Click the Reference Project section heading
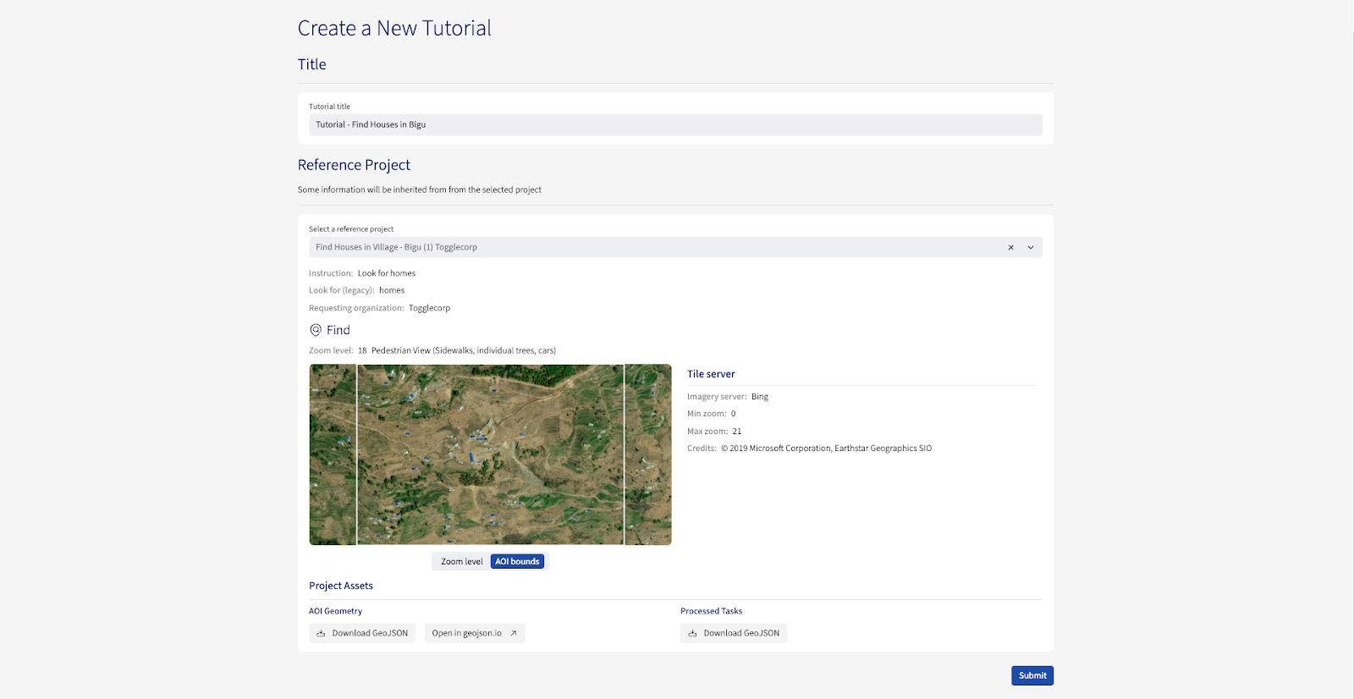 [354, 165]
